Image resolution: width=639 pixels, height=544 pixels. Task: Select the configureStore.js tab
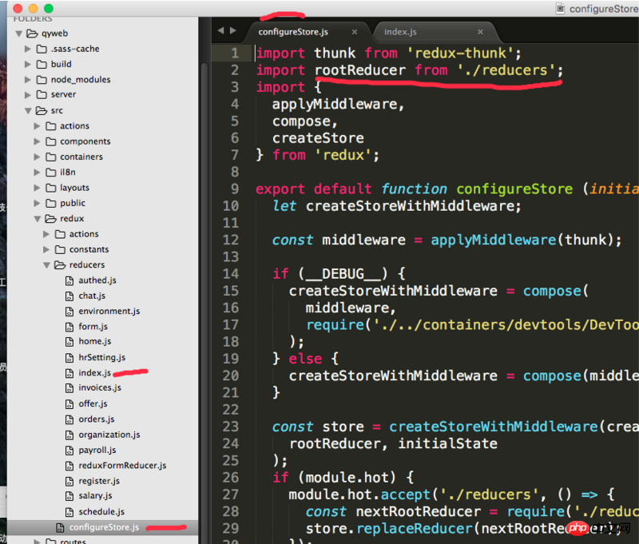coord(292,32)
